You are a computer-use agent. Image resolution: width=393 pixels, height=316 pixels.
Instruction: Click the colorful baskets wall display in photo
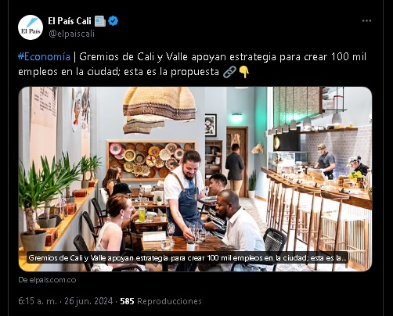151,160
